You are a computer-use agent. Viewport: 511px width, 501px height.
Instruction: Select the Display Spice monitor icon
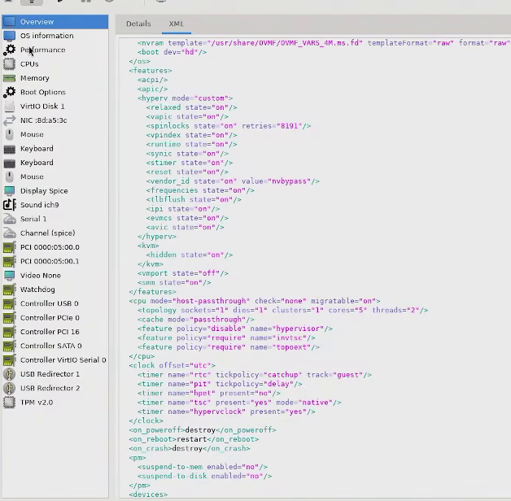click(x=9, y=190)
